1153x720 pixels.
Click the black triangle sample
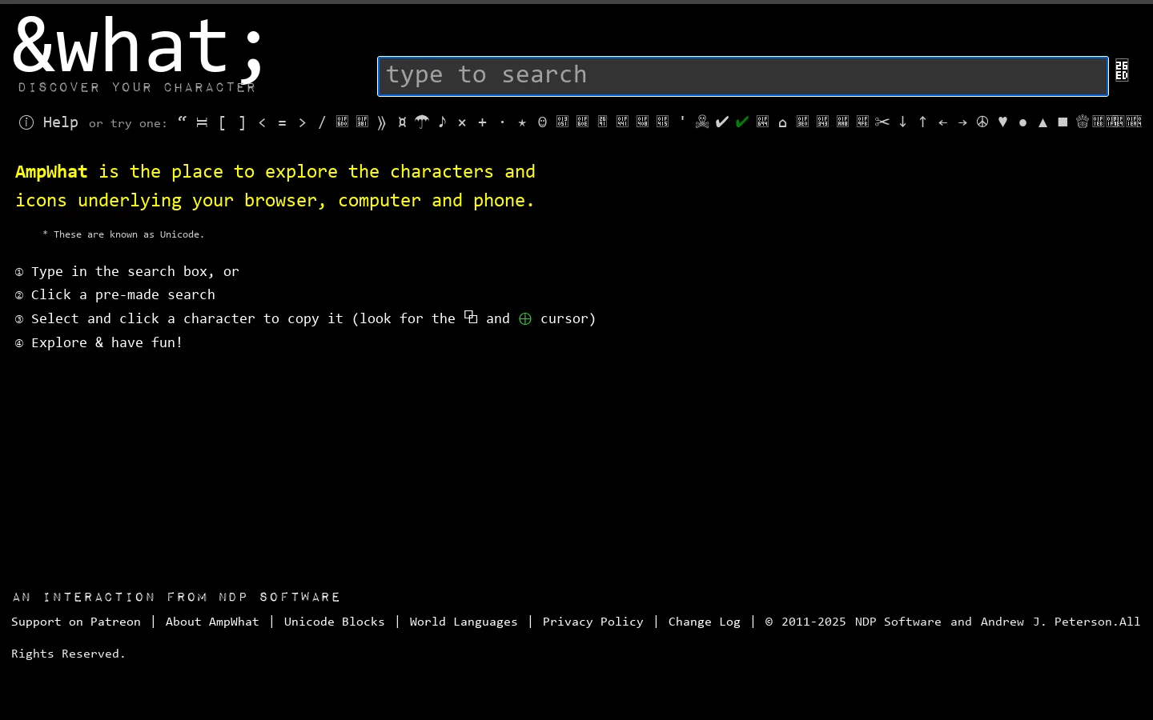pyautogui.click(x=1043, y=122)
